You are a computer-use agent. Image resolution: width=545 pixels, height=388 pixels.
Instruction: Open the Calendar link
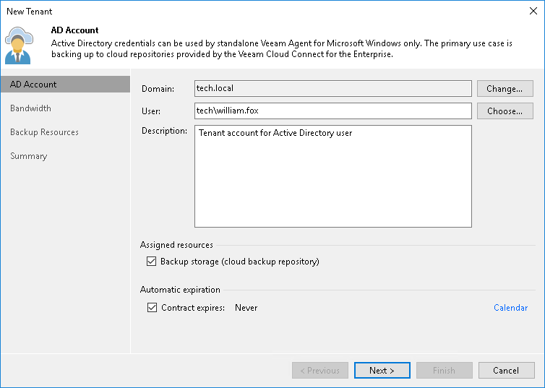[x=510, y=308]
